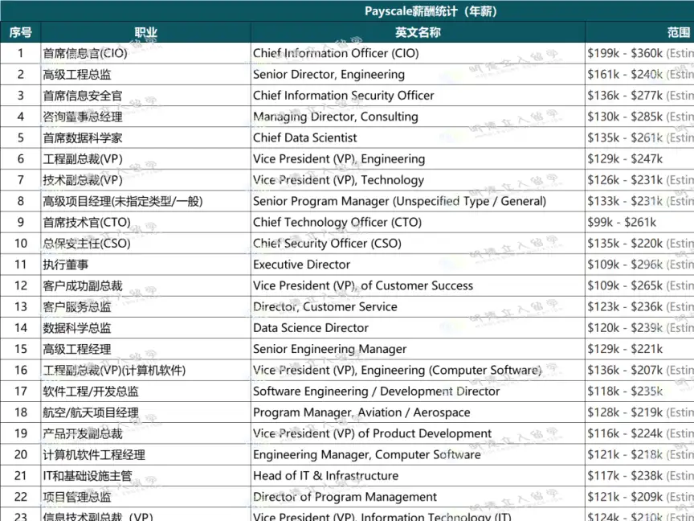Viewport: 694px width, 521px height.
Task: Select the "序号" column header
Action: tap(20, 32)
